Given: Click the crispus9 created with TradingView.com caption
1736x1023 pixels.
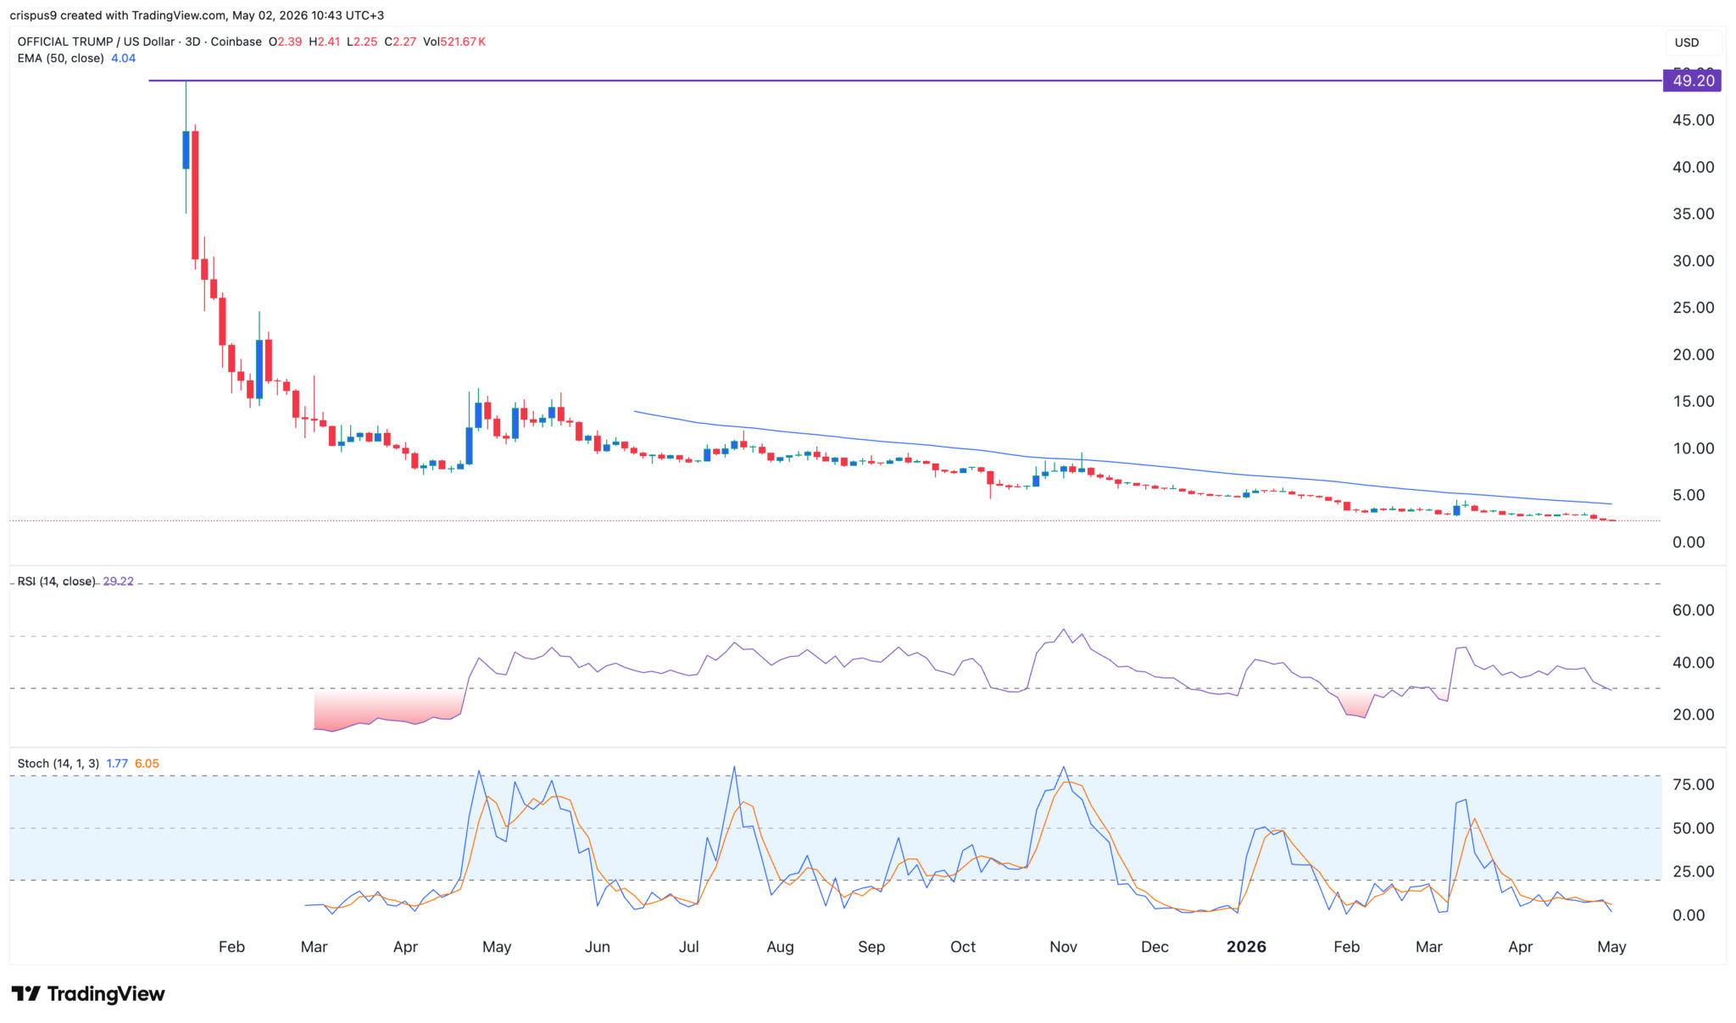Looking at the screenshot, I should coord(197,15).
